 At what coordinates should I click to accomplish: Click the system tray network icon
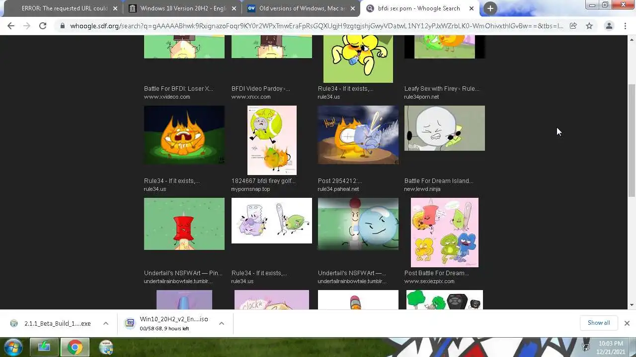click(x=586, y=347)
